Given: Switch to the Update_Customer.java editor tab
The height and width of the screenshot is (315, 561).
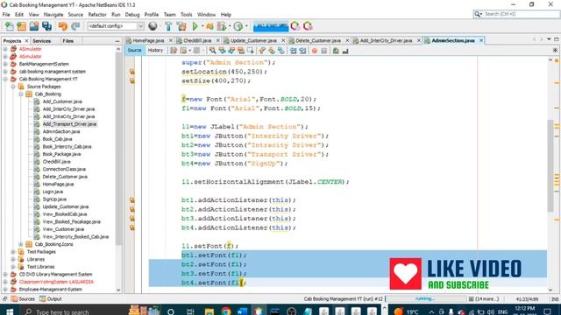Looking at the screenshot, I should 253,41.
